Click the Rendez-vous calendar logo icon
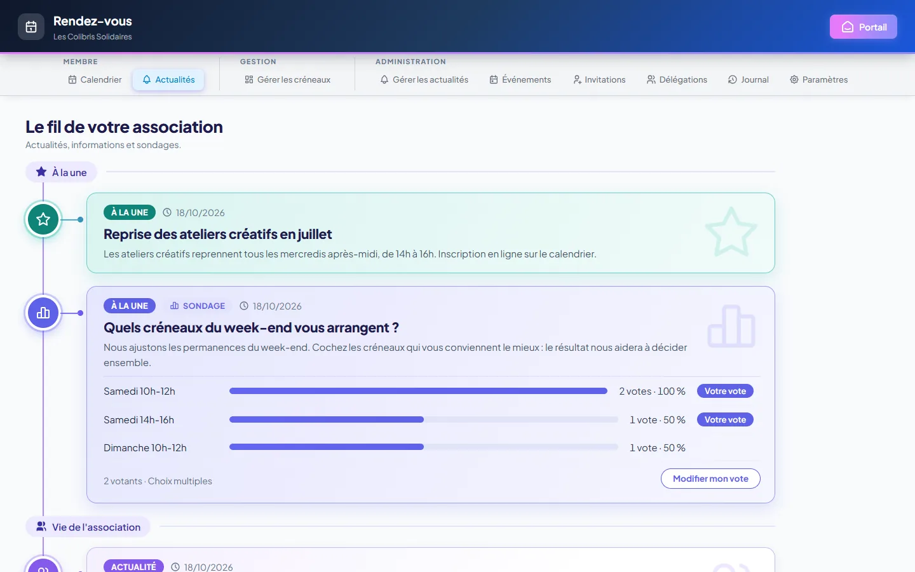This screenshot has height=572, width=915. click(31, 27)
